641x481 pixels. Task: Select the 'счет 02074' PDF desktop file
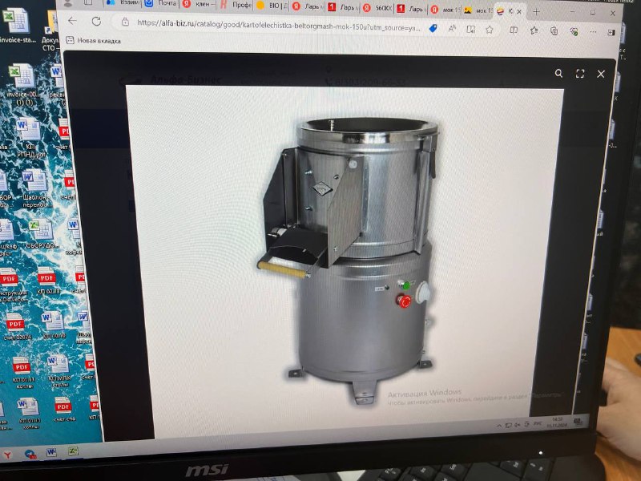16,326
